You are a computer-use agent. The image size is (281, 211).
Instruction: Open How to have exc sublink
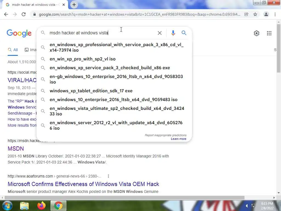22,119
